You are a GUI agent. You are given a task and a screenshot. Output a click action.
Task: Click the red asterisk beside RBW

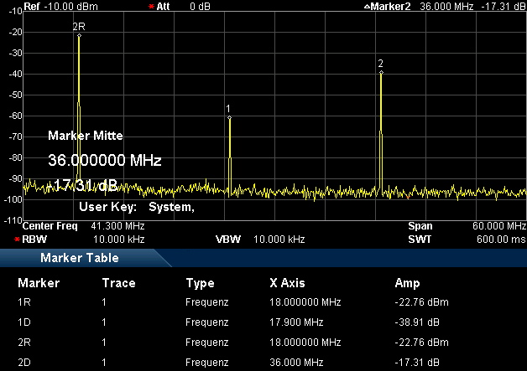point(17,239)
